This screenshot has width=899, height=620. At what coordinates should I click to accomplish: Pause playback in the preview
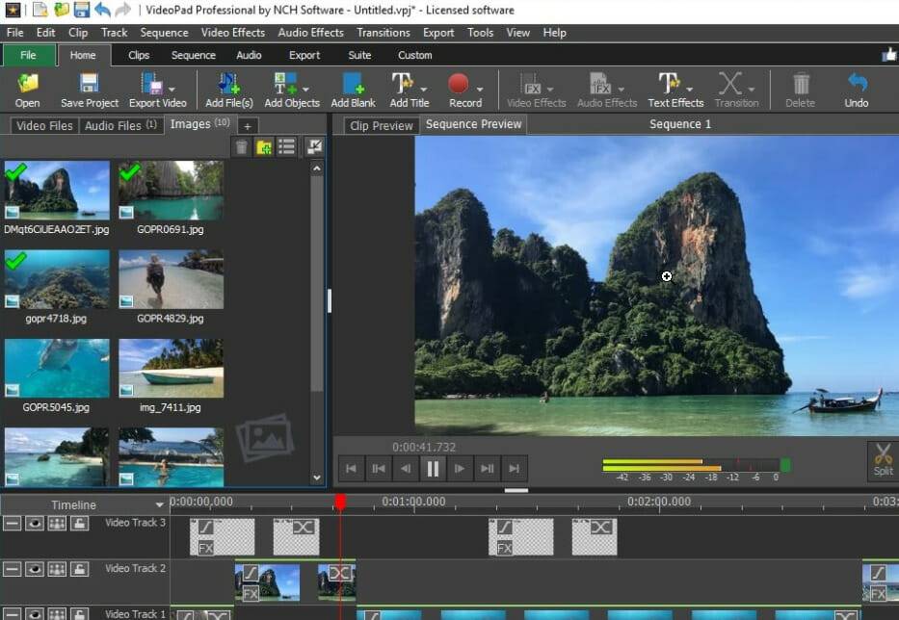coord(433,469)
